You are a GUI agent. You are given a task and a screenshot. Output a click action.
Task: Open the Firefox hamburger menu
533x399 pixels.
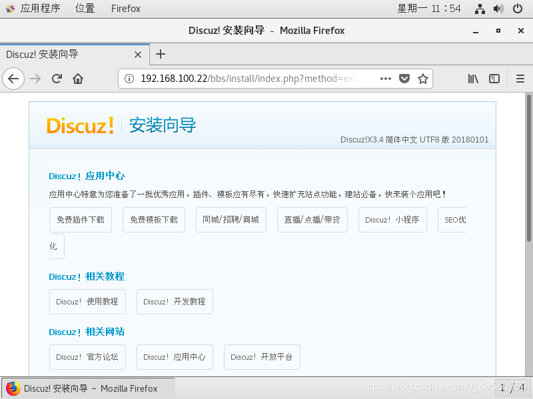tap(520, 79)
